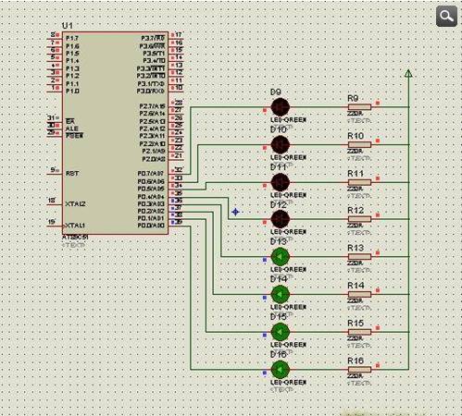The width and height of the screenshot is (462, 416).
Task: Click the blue origin marker crosshair
Action: point(235,212)
